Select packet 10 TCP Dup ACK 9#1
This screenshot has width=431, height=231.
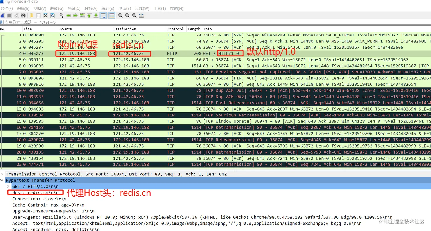215,91
